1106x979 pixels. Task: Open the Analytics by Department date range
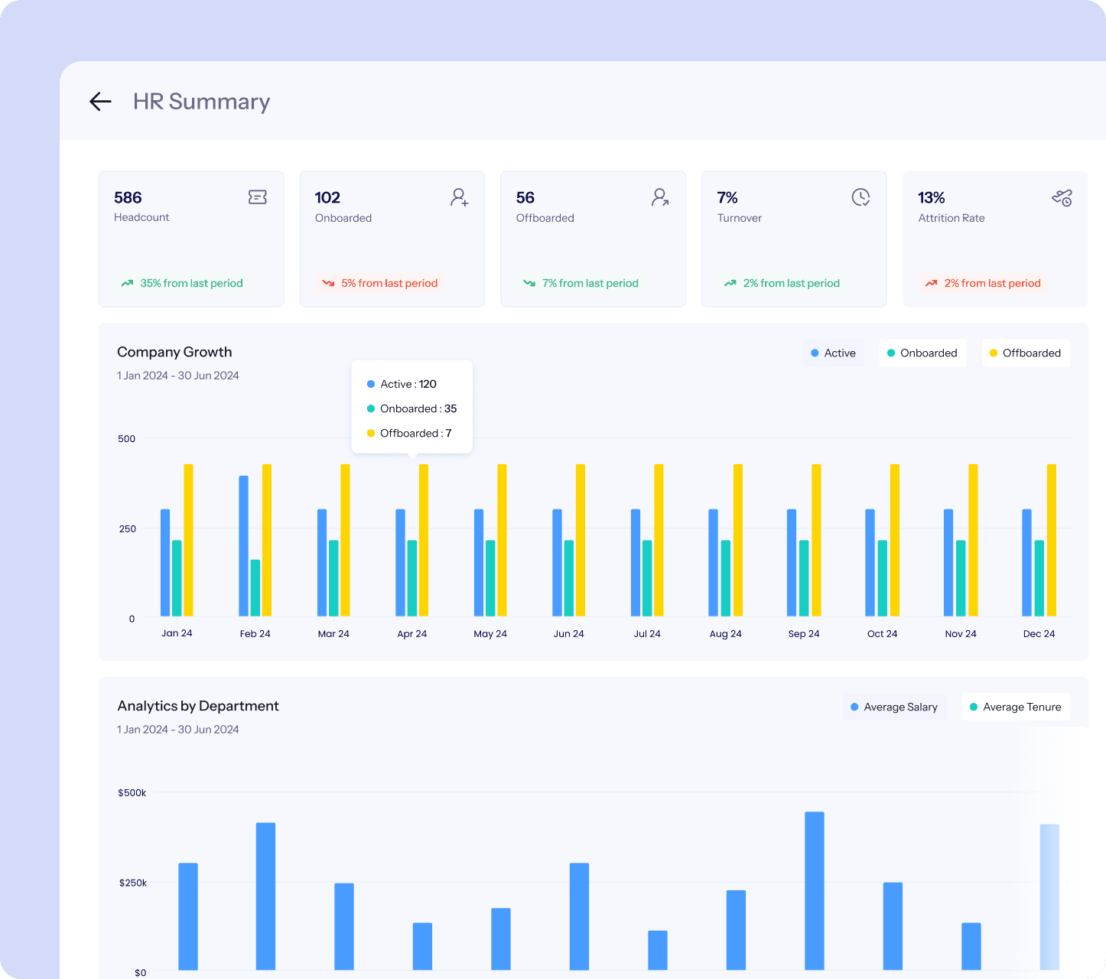(177, 730)
